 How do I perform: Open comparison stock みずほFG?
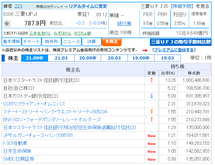(62, 33)
